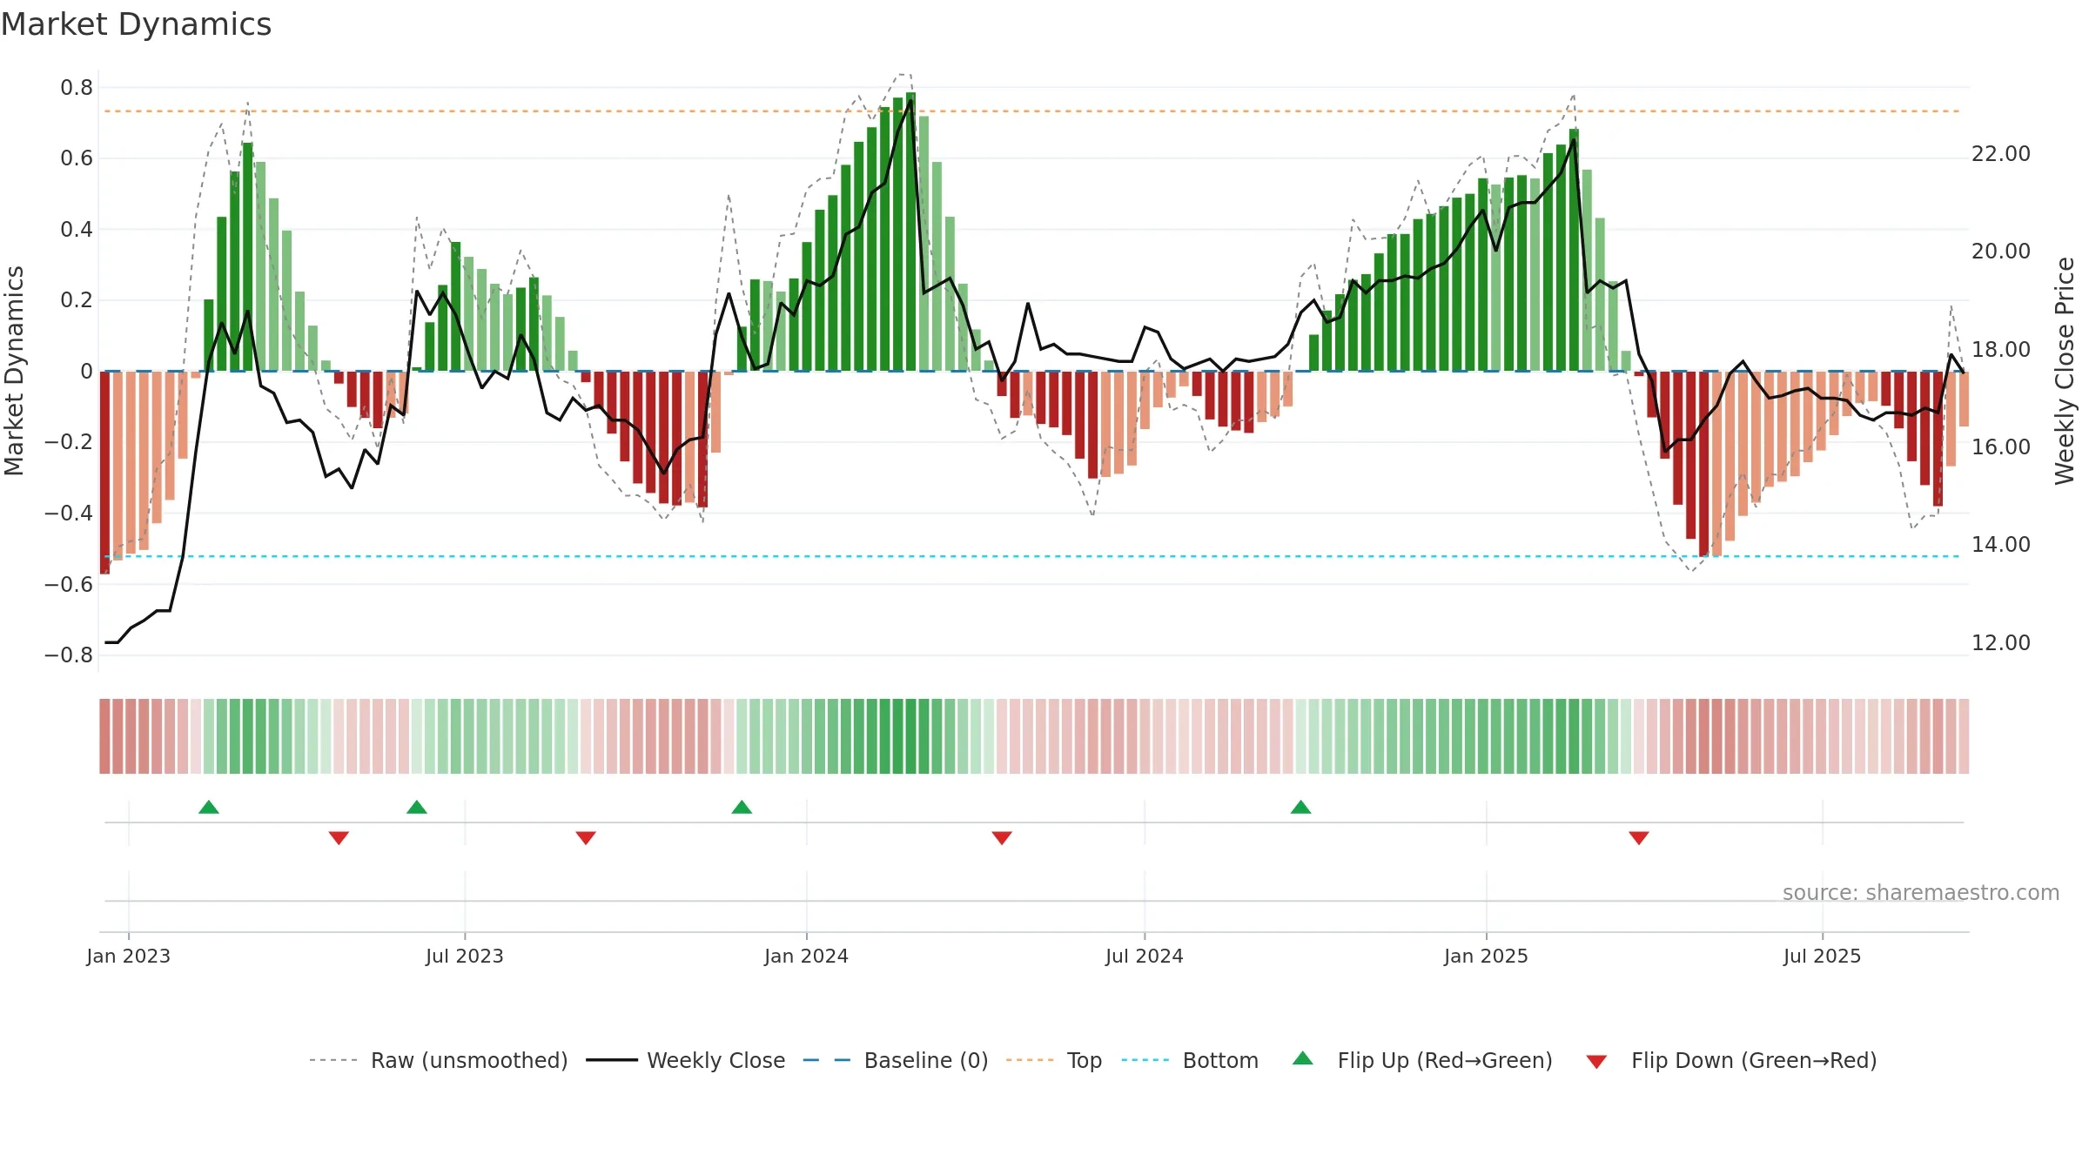Screen dimensions: 2089x1175
Task: Toggle the Baseline (0) legend entry
Action: [896, 1060]
